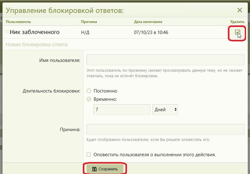Click the floppy disk icon on Сохранить
The image size is (250, 174).
click(94, 169)
